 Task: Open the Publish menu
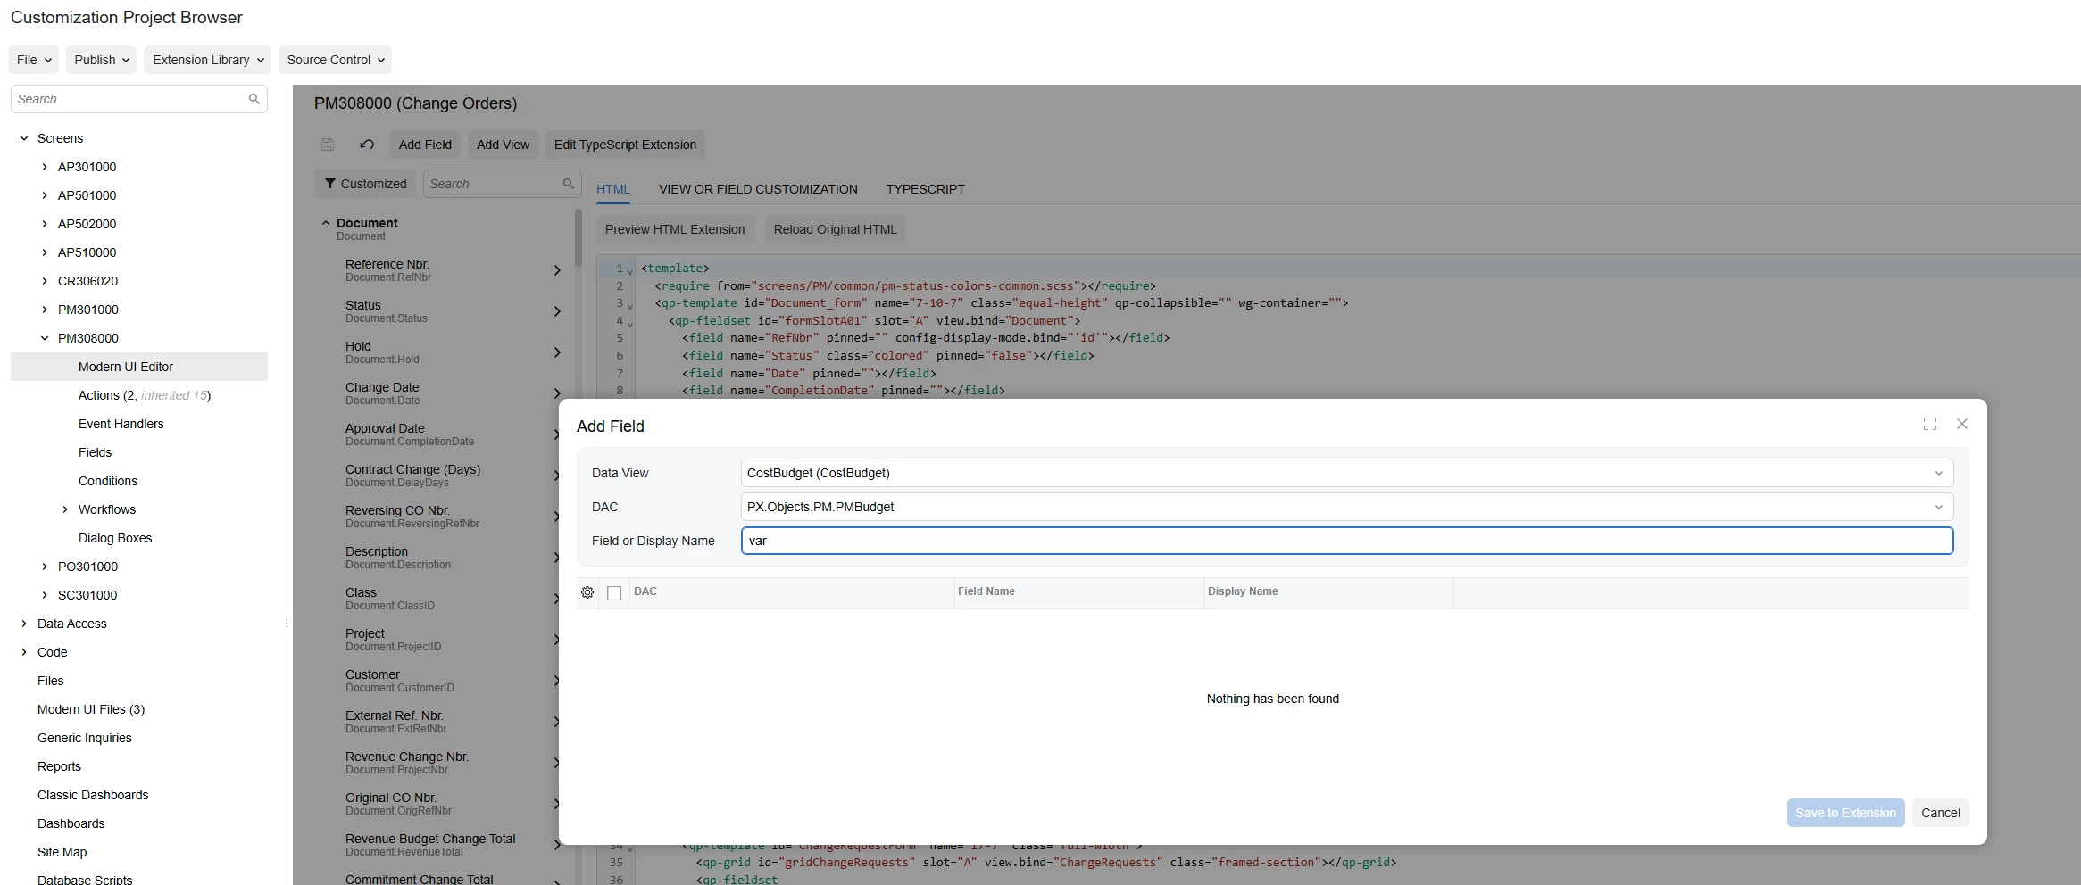pyautogui.click(x=102, y=60)
